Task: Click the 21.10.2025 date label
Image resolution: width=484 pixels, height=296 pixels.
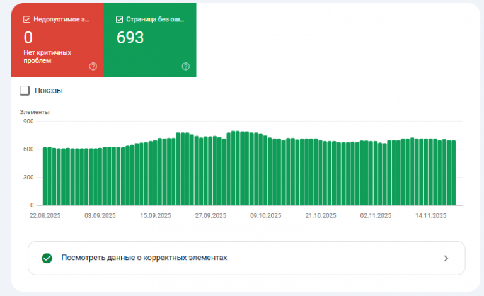Action: [x=321, y=215]
